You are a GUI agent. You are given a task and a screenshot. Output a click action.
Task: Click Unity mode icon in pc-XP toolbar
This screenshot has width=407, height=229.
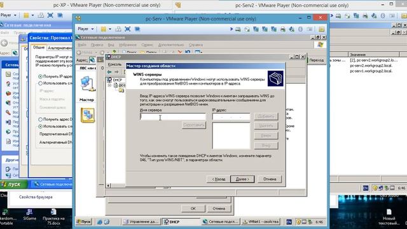60,15
